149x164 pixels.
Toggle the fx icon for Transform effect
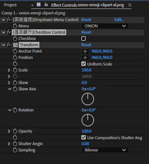(9, 45)
